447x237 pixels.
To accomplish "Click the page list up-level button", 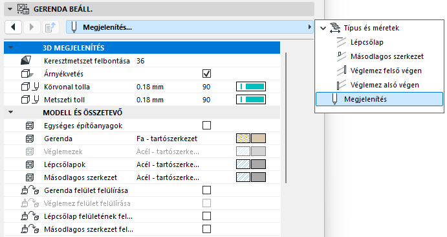I will click(x=50, y=27).
